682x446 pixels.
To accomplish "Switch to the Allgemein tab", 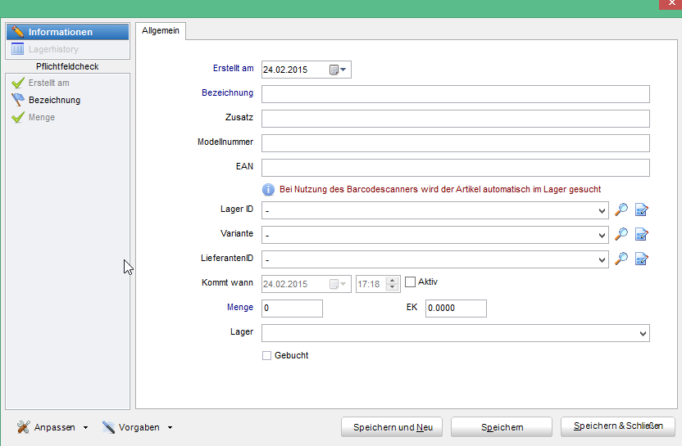I will click(161, 31).
